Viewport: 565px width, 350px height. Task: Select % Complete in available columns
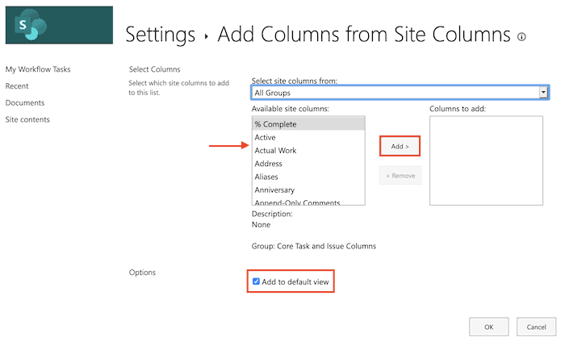[x=308, y=124]
